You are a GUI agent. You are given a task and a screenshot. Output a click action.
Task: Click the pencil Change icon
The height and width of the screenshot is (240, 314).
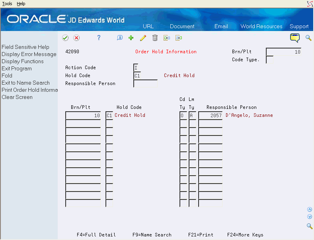pos(143,38)
